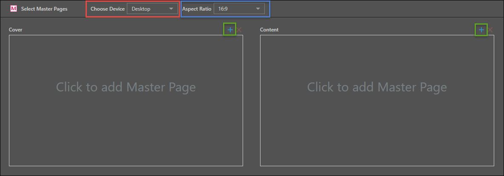
Task: Expand the 16:9 dropdown using its arrow
Action: pos(258,9)
